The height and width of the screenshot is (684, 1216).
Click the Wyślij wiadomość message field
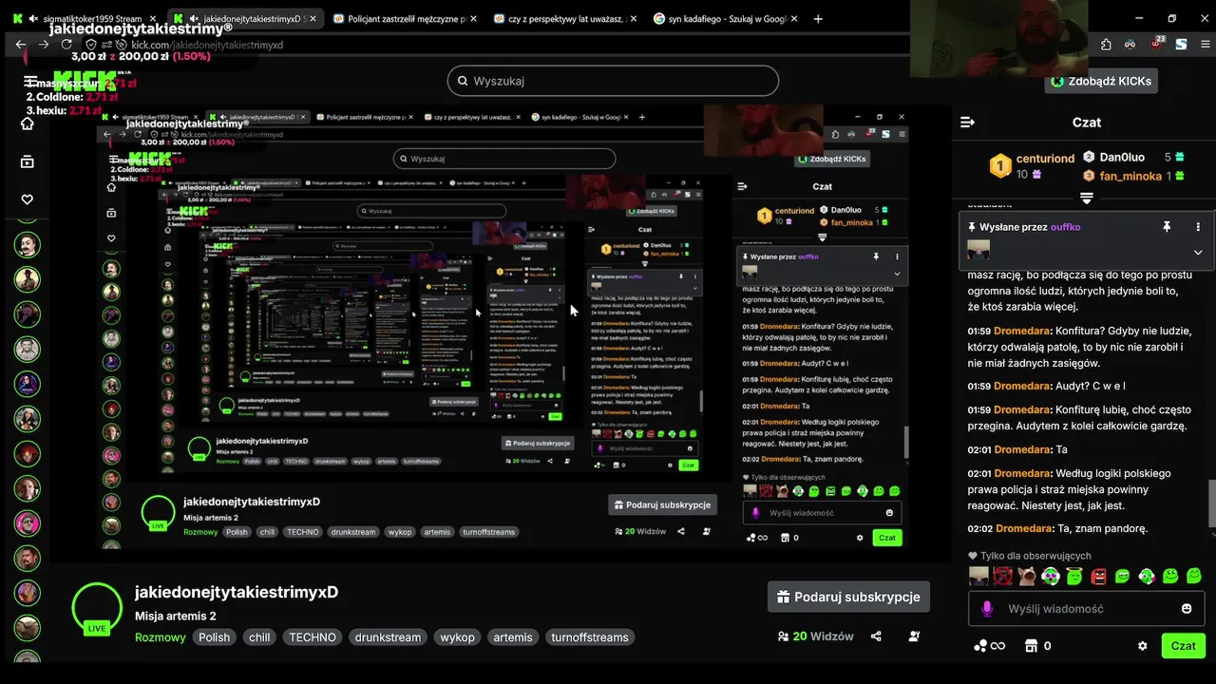[x=1088, y=608]
